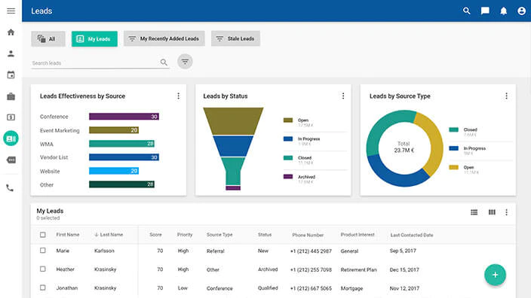Viewport: 531px width, 298px height.
Task: Switch table to column view icon
Action: (492, 212)
